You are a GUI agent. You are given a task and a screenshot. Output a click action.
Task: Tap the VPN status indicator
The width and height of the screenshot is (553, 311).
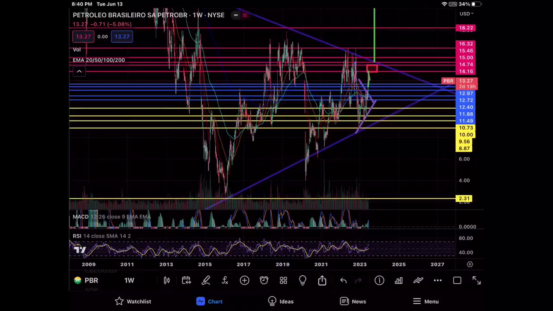coord(453,4)
